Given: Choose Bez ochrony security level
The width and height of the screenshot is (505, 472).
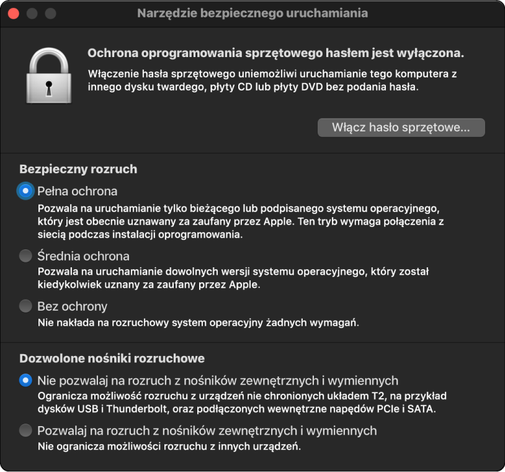Looking at the screenshot, I should [24, 306].
